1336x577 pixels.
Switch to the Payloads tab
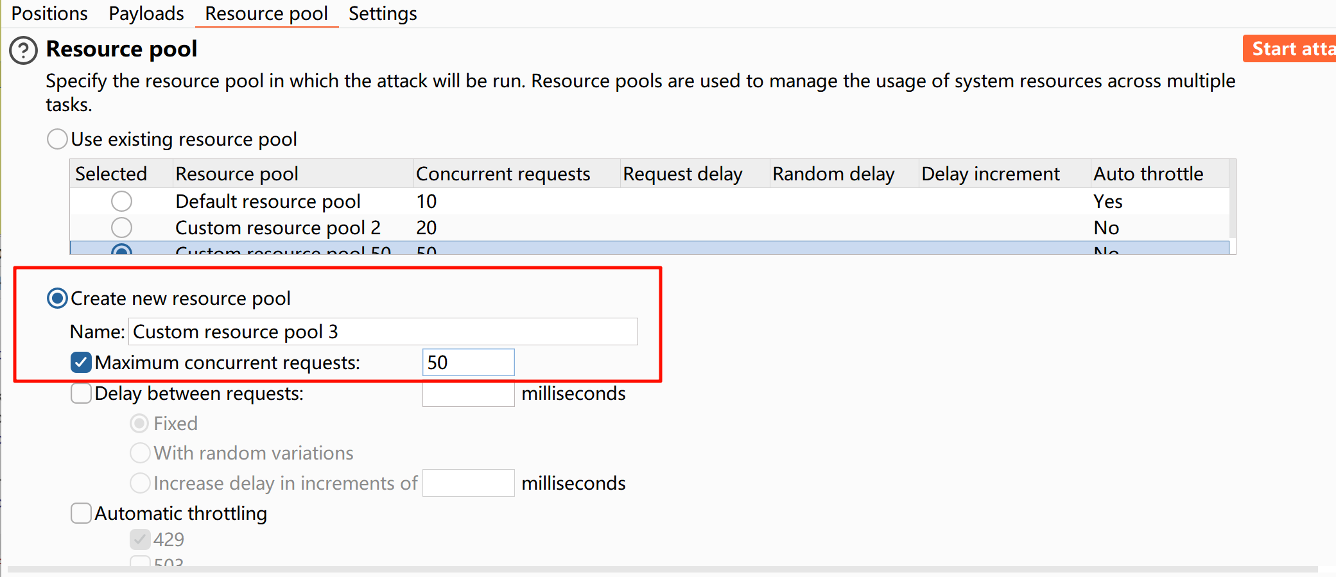(146, 13)
